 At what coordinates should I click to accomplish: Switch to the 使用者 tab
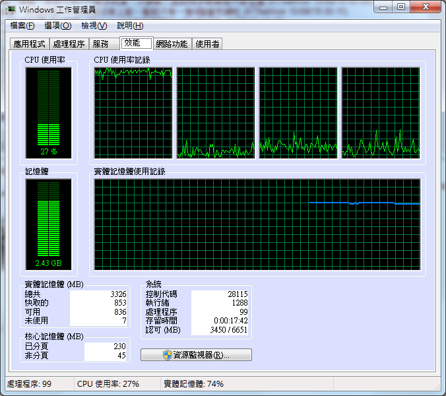tap(207, 44)
